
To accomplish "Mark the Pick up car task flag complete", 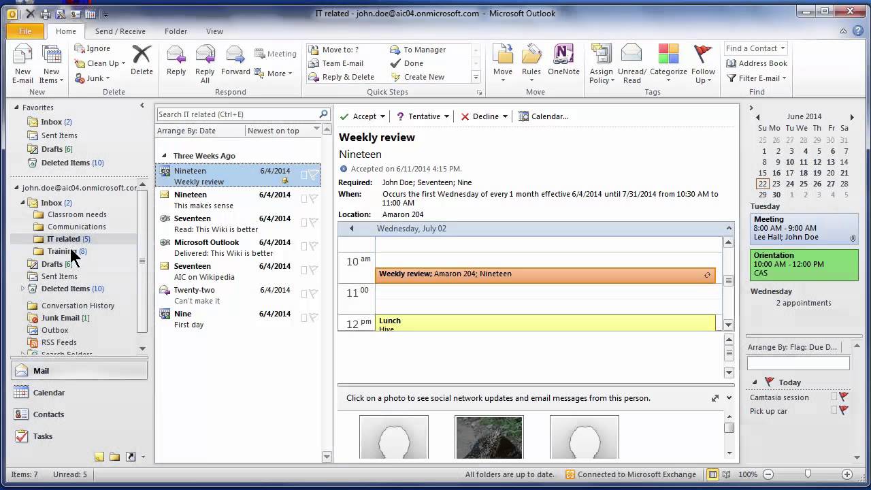I will point(844,410).
